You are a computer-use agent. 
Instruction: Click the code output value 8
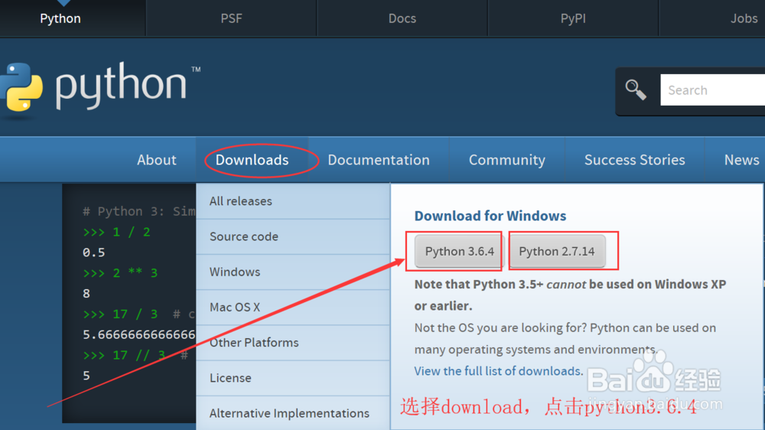(86, 294)
